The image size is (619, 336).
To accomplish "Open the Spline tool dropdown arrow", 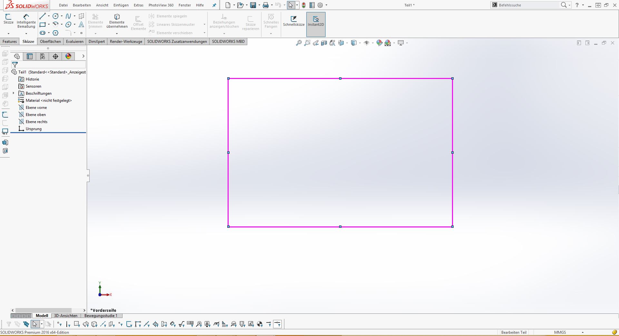I will coord(74,16).
